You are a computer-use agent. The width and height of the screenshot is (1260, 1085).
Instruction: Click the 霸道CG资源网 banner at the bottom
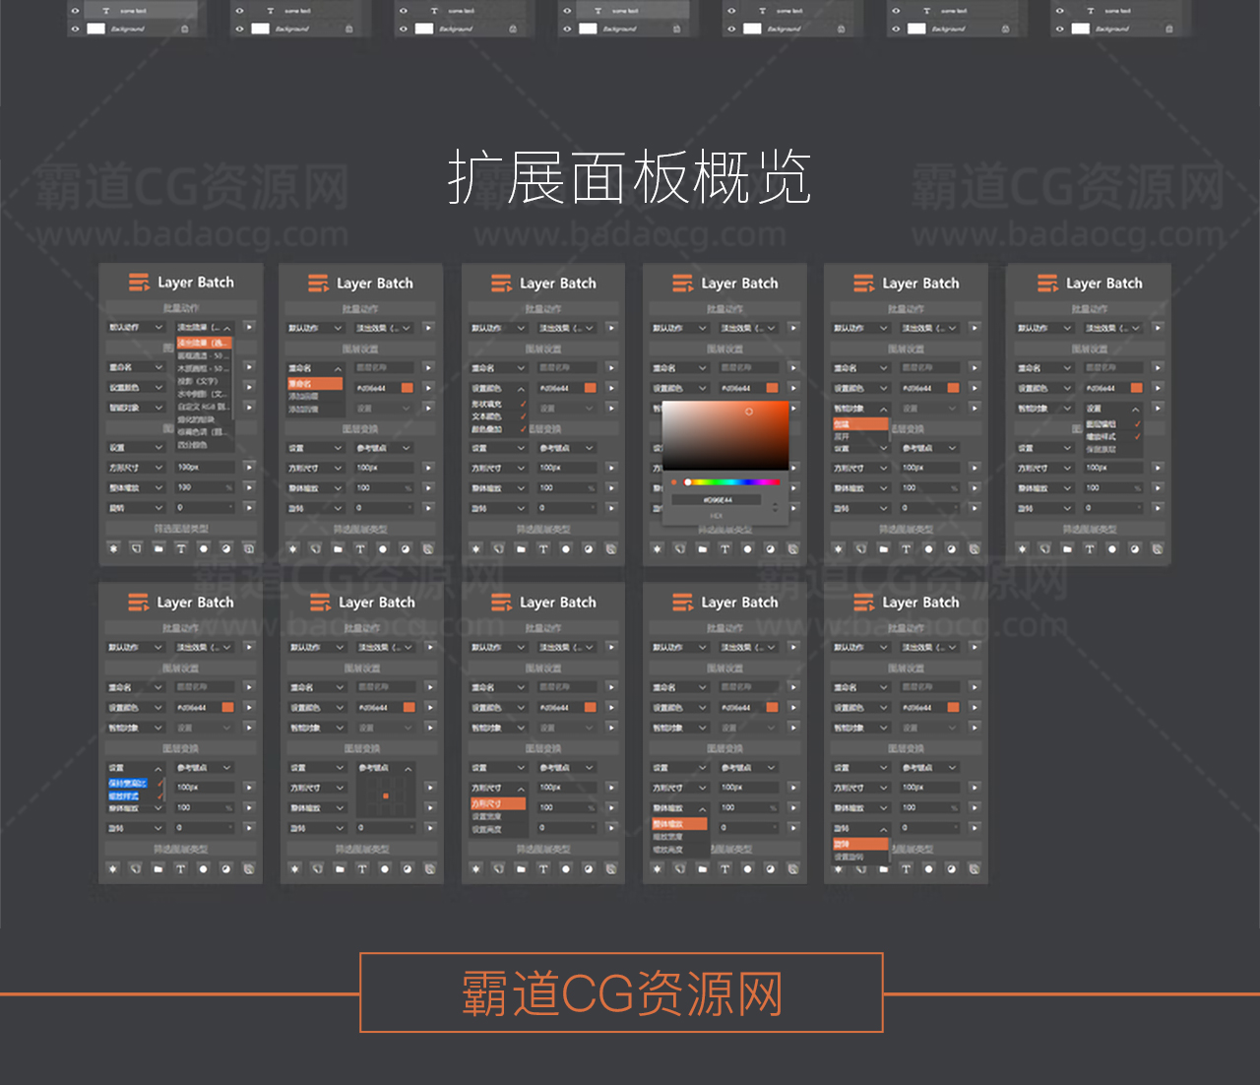pyautogui.click(x=621, y=992)
